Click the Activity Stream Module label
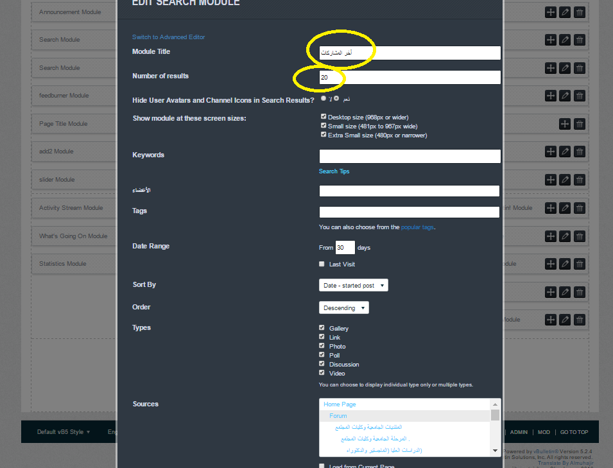The image size is (613, 468). point(71,208)
